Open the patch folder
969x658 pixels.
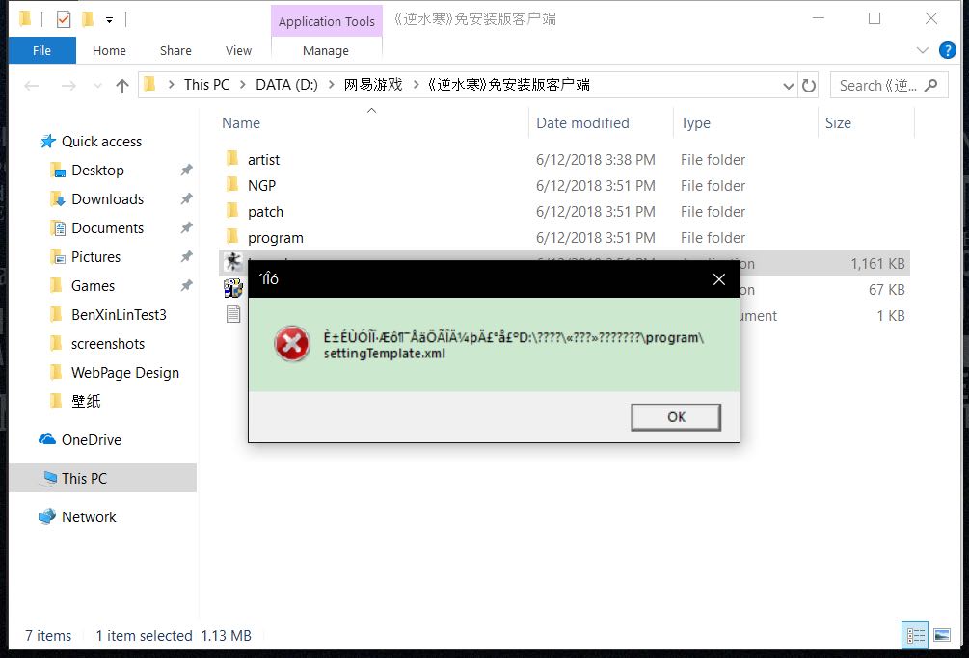point(265,212)
